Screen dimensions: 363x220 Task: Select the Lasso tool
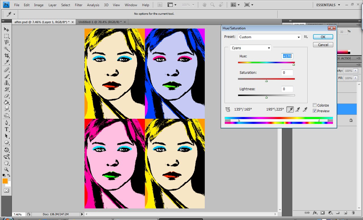click(x=6, y=42)
